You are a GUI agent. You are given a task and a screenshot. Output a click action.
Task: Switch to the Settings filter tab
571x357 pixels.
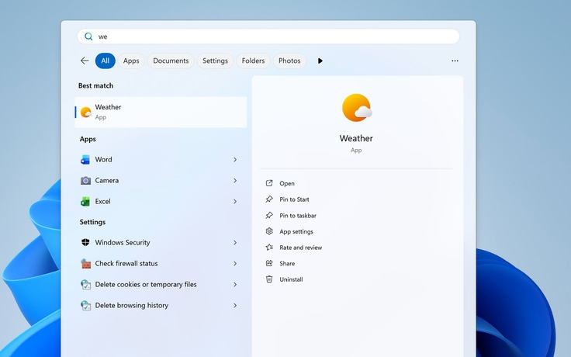(x=215, y=61)
